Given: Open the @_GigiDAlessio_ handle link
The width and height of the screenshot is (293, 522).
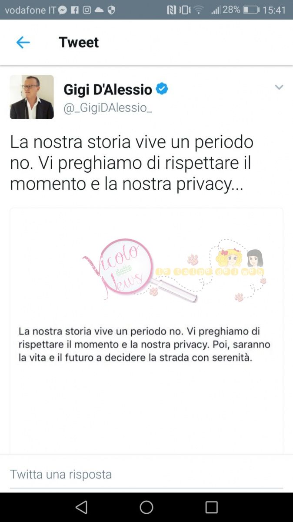Looking at the screenshot, I should point(108,108).
